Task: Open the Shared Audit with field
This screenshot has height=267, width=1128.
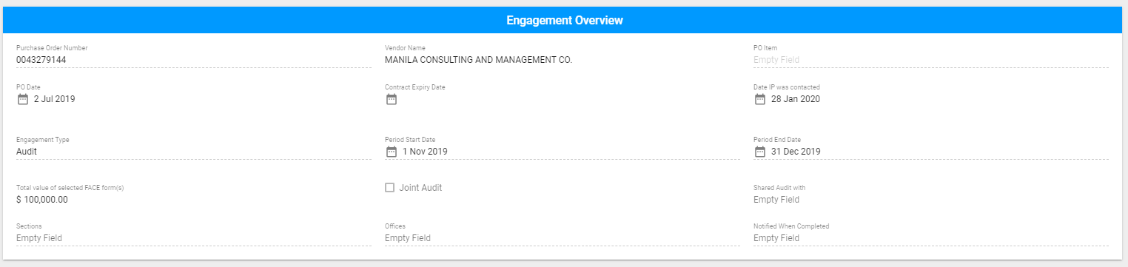Action: point(931,200)
